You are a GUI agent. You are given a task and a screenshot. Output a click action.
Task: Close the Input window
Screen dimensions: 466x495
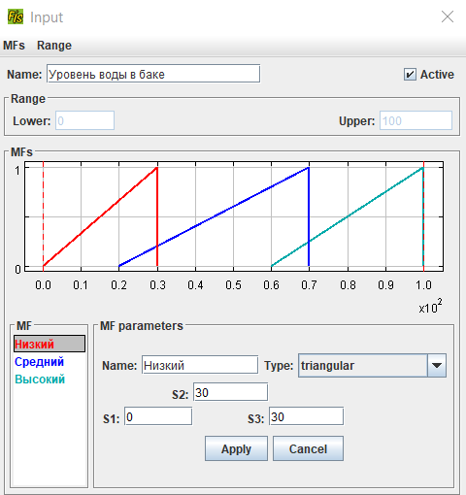(448, 16)
